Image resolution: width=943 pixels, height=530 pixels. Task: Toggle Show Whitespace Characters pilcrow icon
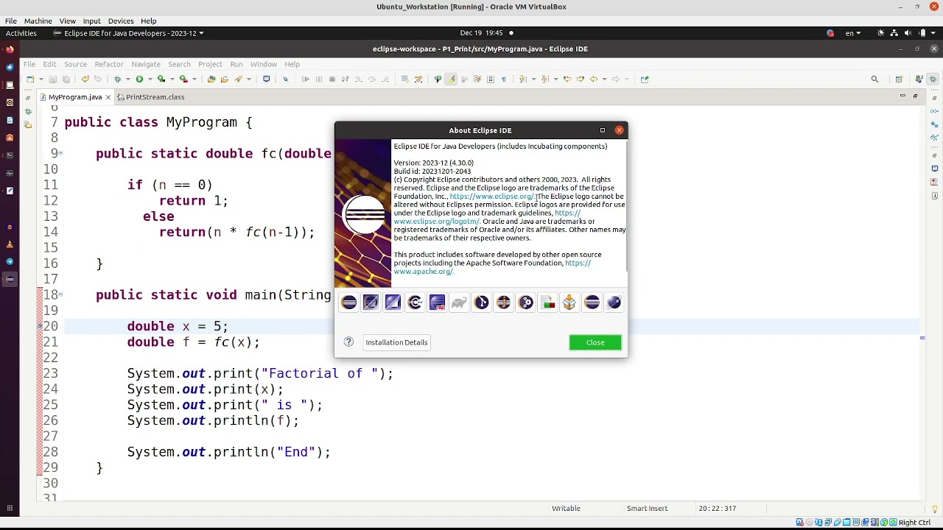[x=504, y=79]
